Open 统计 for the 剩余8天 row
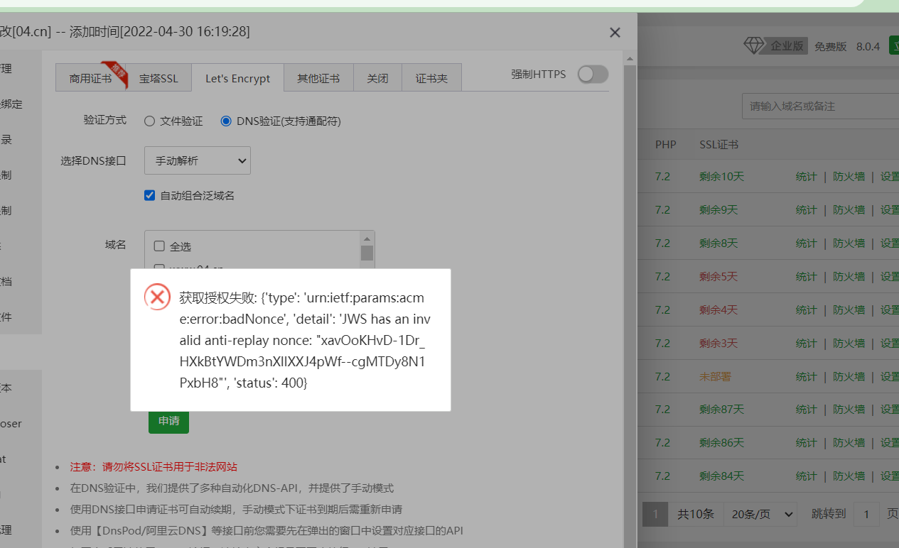This screenshot has height=548, width=899. 806,243
